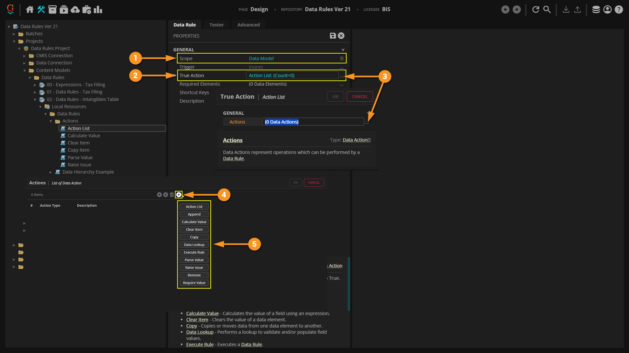
Task: Open the Scope dropdown menu icon
Action: 342,59
